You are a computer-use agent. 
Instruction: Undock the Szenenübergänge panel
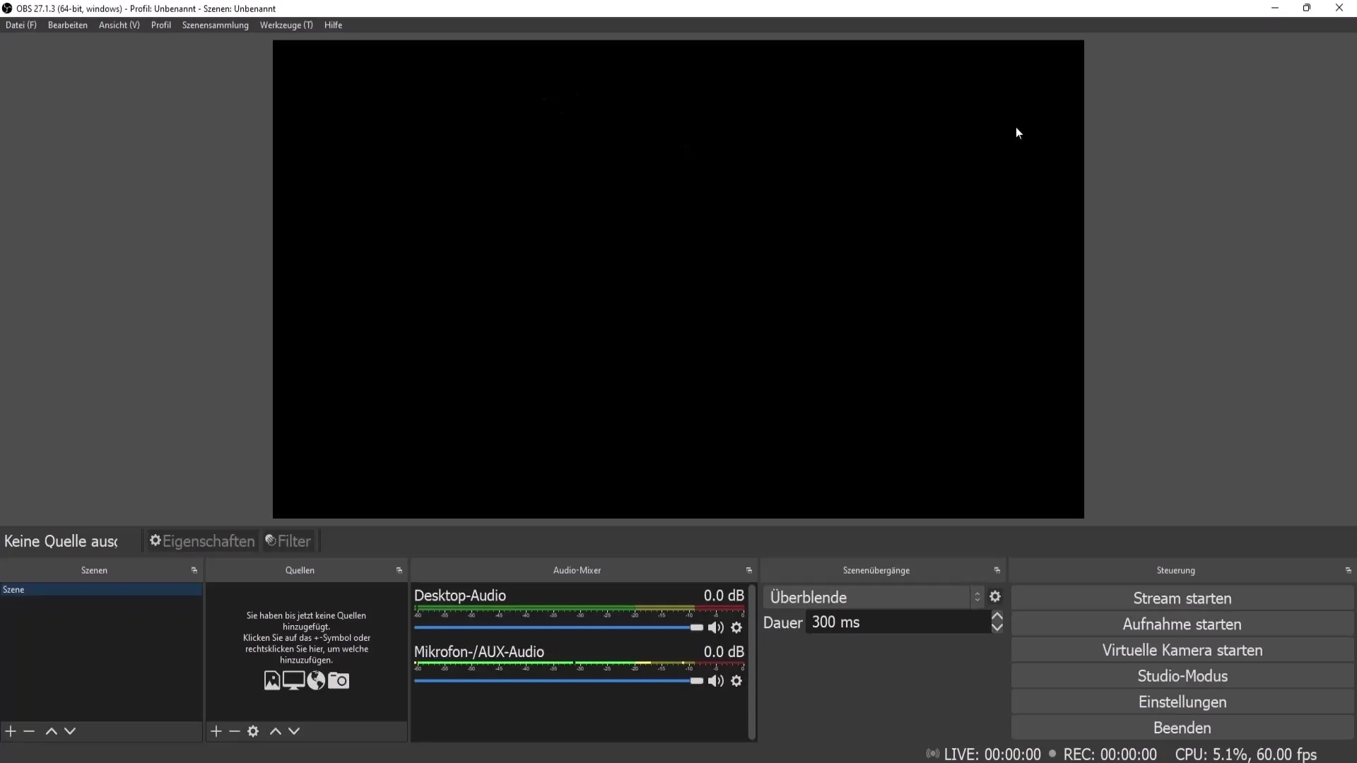click(x=997, y=570)
